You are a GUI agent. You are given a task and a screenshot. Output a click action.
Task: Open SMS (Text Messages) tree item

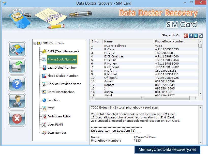click(x=63, y=51)
